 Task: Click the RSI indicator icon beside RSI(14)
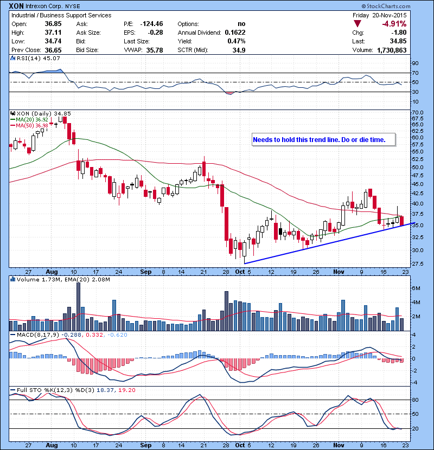pyautogui.click(x=12, y=58)
